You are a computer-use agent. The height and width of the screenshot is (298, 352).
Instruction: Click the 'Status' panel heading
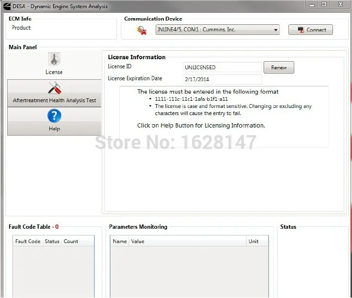point(288,227)
